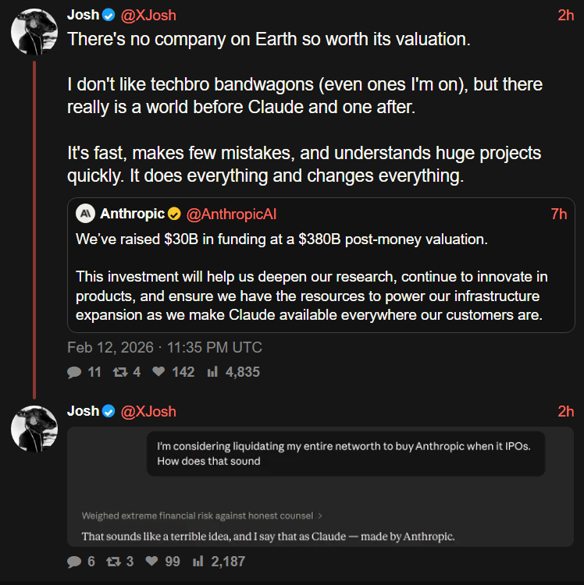Like the second post with 99 likes
Image resolution: width=584 pixels, height=585 pixels.
click(151, 561)
